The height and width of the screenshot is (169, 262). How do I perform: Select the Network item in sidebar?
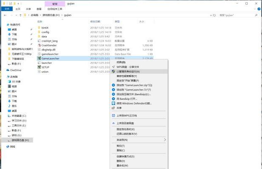coord(13,146)
